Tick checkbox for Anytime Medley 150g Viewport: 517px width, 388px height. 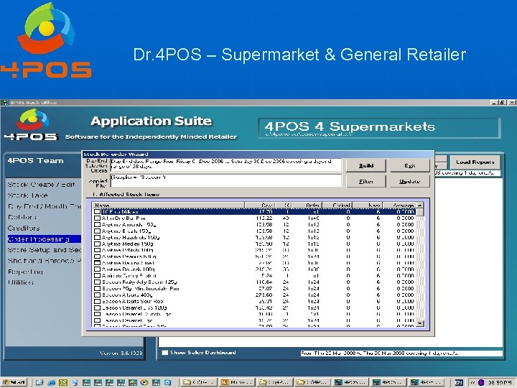pos(97,244)
